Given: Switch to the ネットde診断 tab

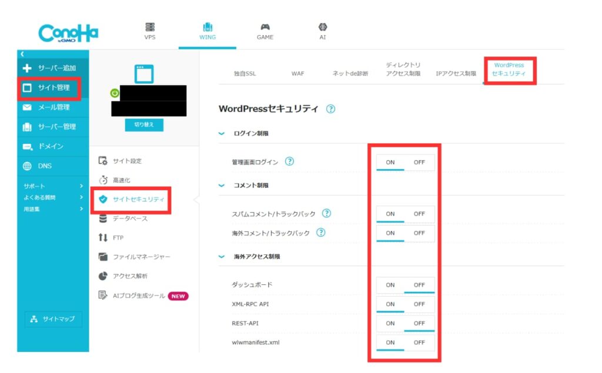Looking at the screenshot, I should pyautogui.click(x=350, y=73).
